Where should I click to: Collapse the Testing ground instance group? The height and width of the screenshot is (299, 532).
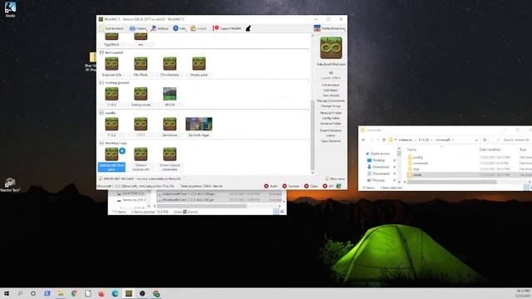coord(101,83)
